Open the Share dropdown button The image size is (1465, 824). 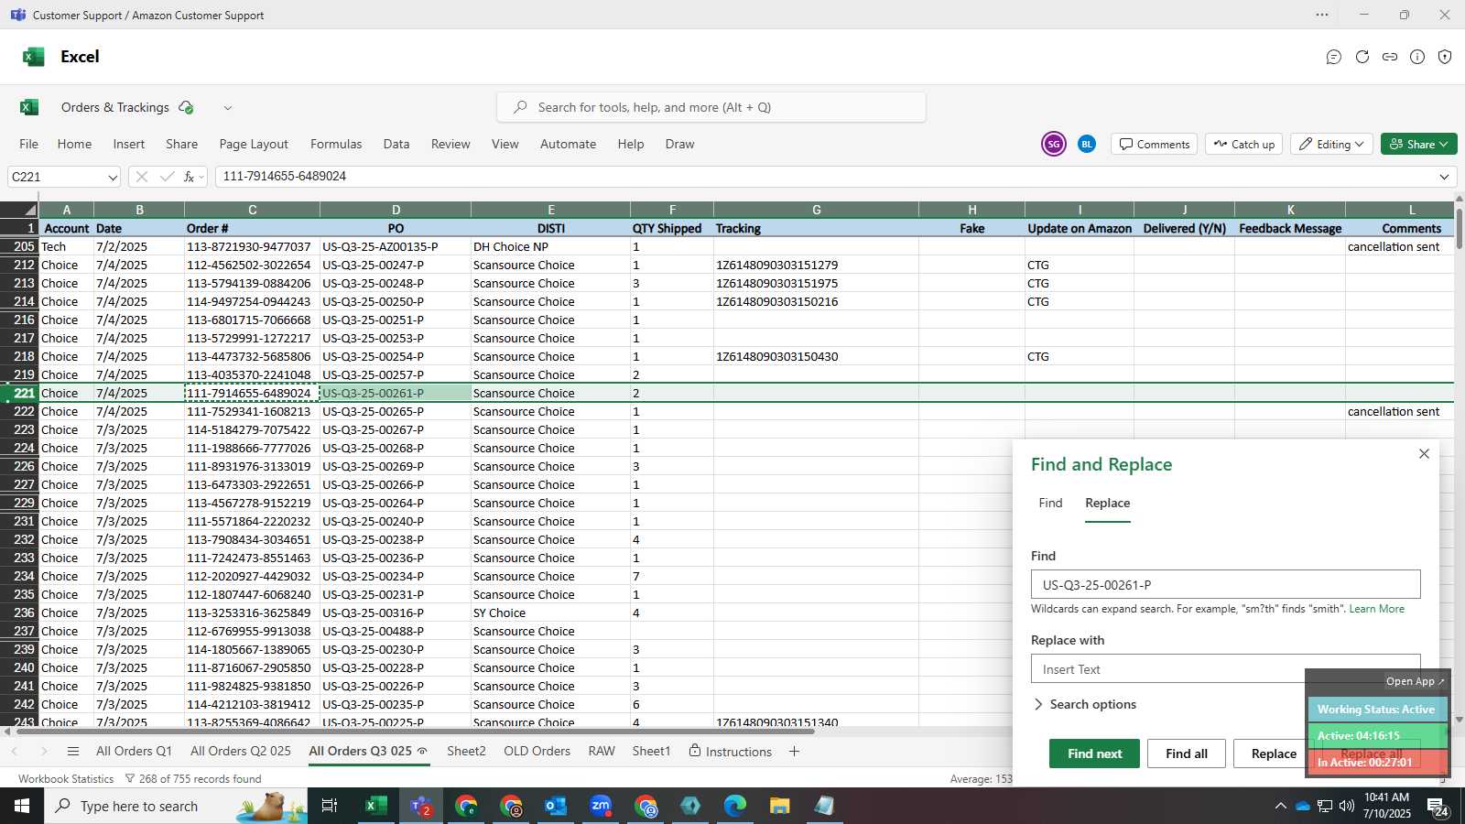[1418, 144]
